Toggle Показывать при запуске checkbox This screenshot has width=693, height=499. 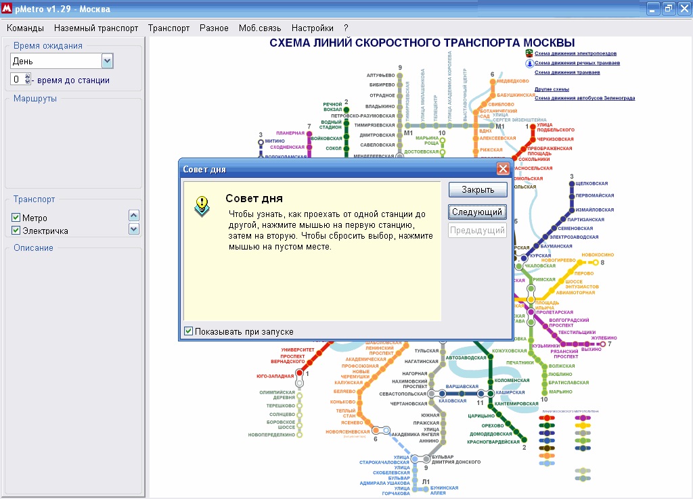point(188,331)
